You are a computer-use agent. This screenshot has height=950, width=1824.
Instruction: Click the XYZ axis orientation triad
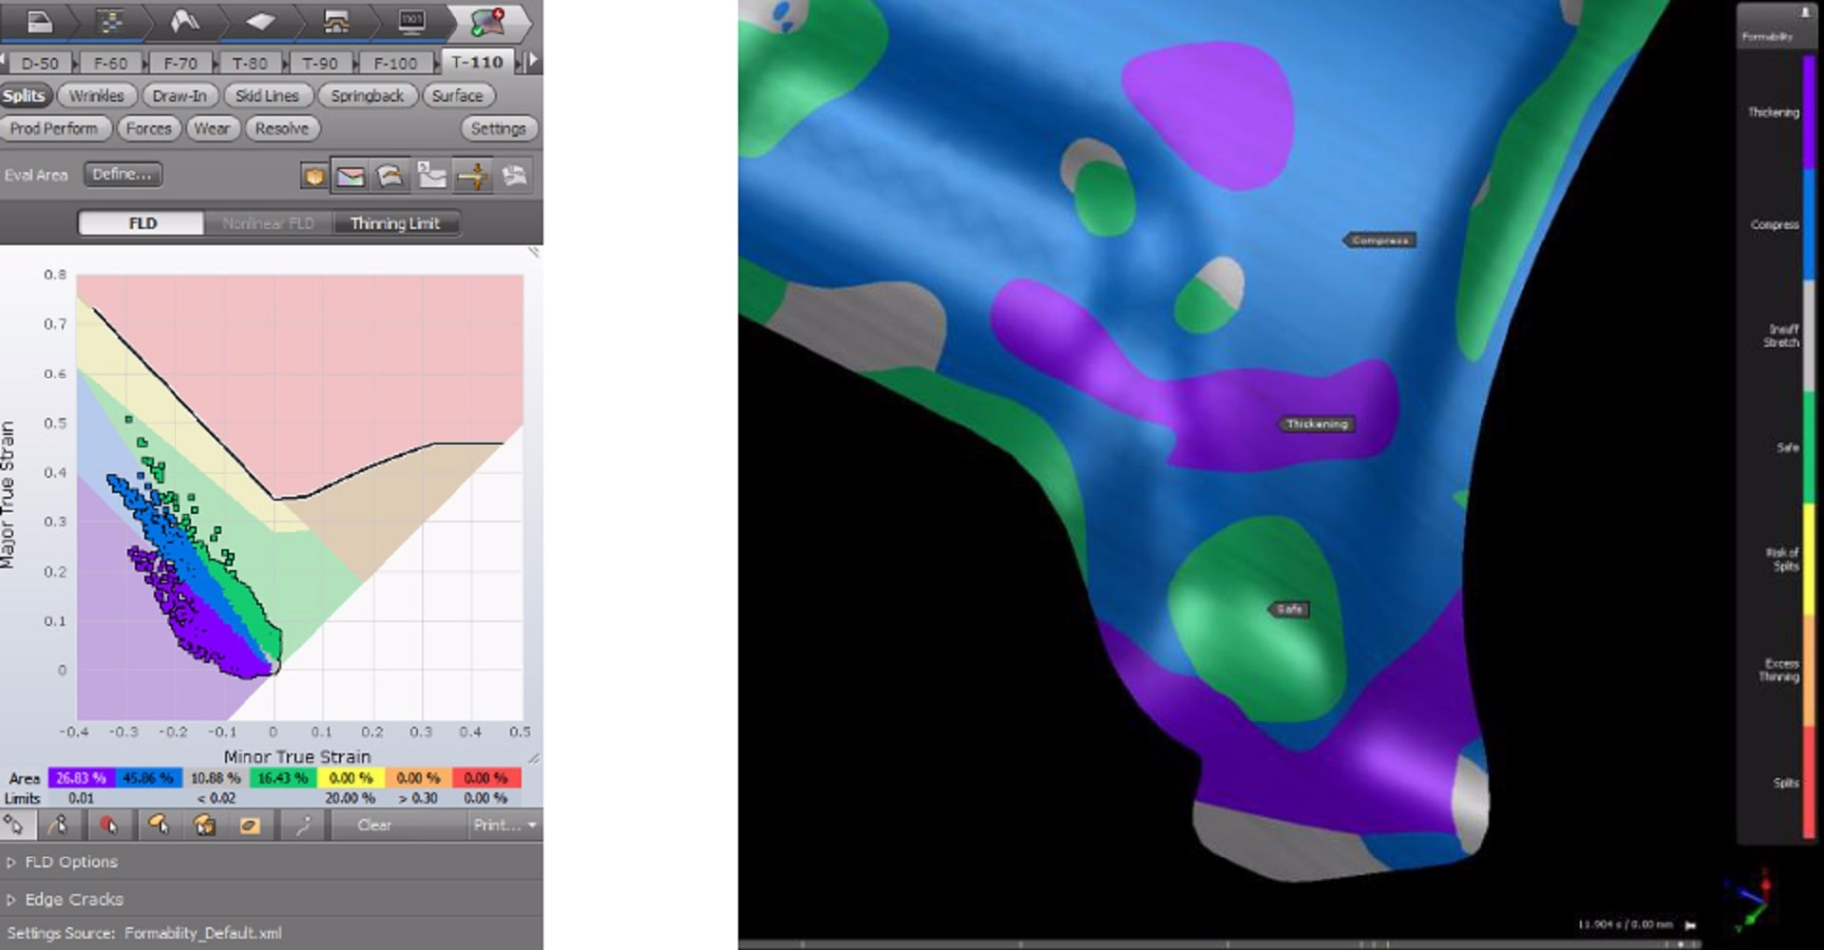click(x=1753, y=899)
